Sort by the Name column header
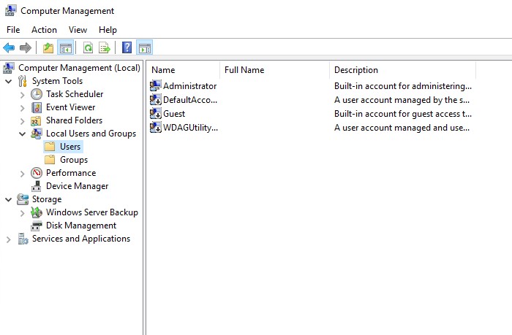The height and width of the screenshot is (335, 512). pyautogui.click(x=183, y=70)
